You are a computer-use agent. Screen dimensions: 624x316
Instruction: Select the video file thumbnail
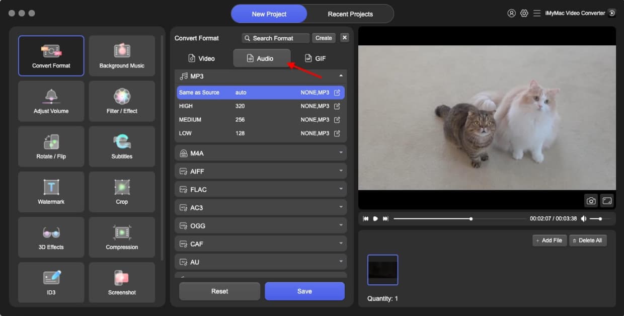(x=382, y=270)
